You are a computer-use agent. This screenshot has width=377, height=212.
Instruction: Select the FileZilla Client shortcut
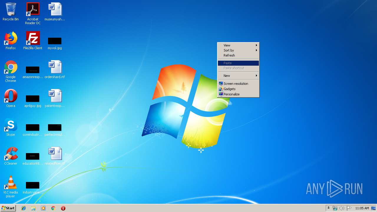click(x=33, y=41)
